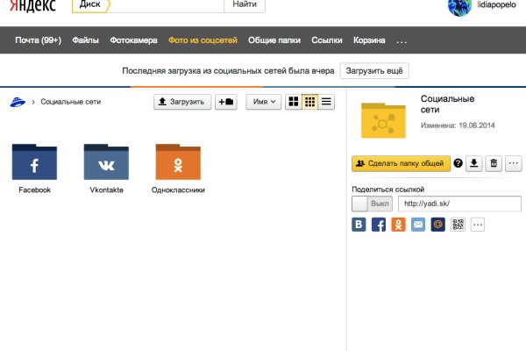Share the link via VK icon
Viewport: 526px width, 351px height.
[x=359, y=225]
